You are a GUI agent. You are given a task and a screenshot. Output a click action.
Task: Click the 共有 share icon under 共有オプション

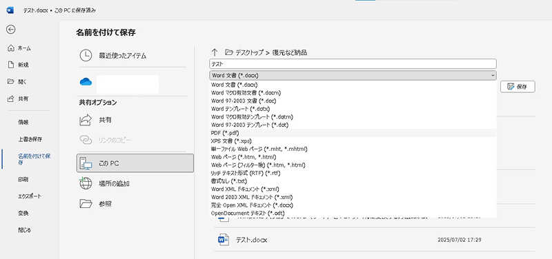click(86, 120)
